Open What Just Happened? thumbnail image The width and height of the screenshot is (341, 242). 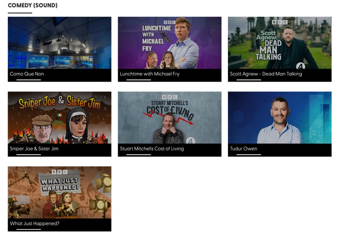(x=60, y=192)
